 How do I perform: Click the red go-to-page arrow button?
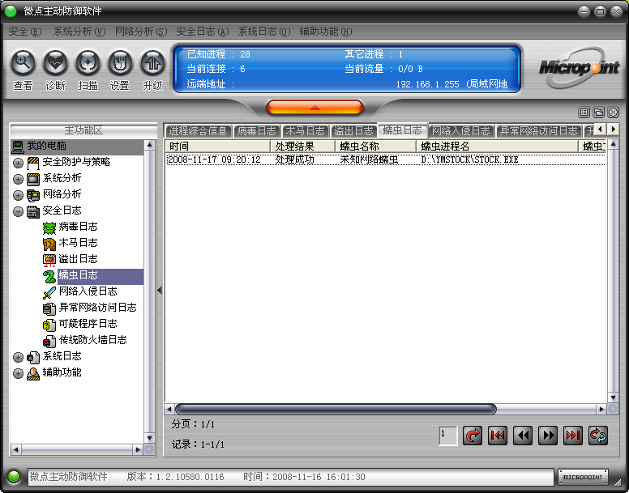pyautogui.click(x=473, y=436)
